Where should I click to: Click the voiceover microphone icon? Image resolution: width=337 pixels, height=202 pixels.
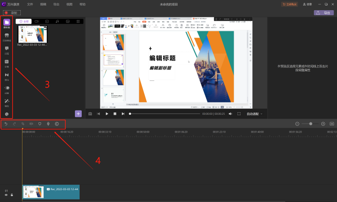(48, 124)
